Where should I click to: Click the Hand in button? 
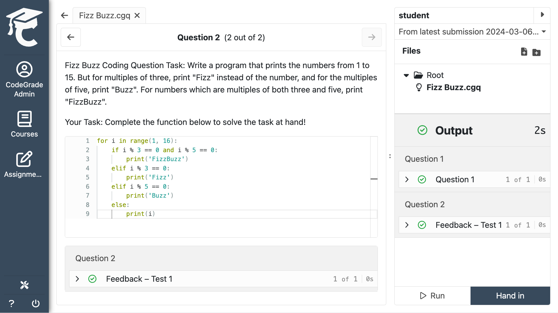(x=510, y=296)
